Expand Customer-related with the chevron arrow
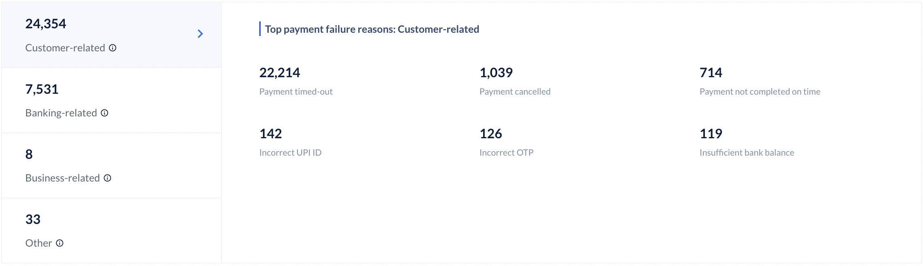This screenshot has height=266, width=924. click(x=200, y=34)
